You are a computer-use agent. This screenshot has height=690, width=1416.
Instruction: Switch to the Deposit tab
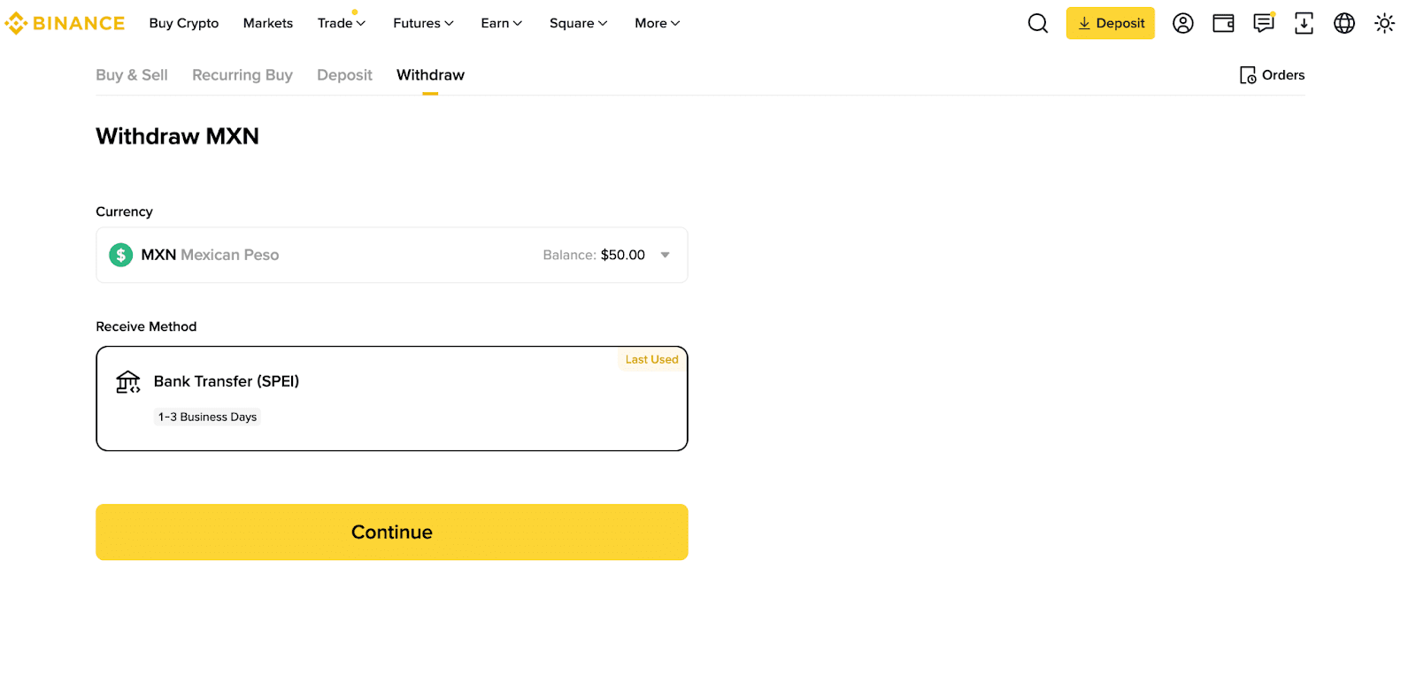click(344, 75)
